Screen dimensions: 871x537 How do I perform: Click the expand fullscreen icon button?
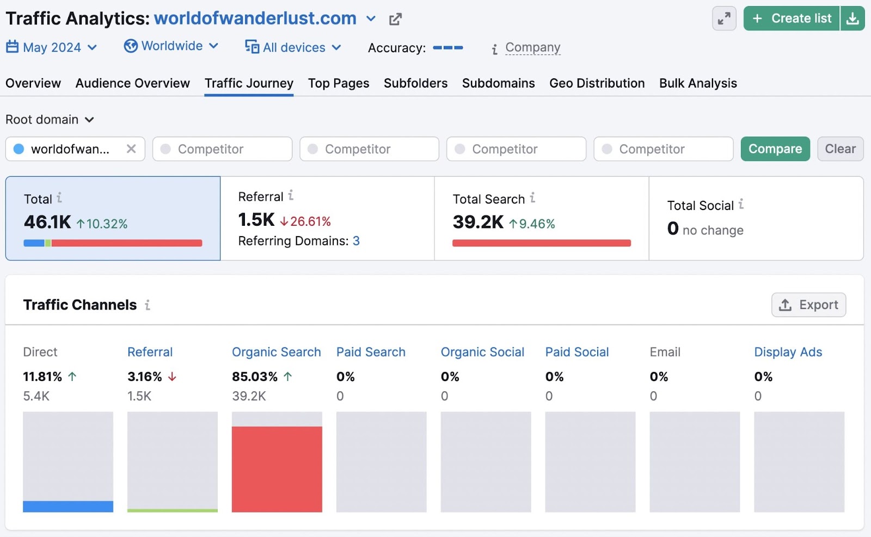(724, 18)
